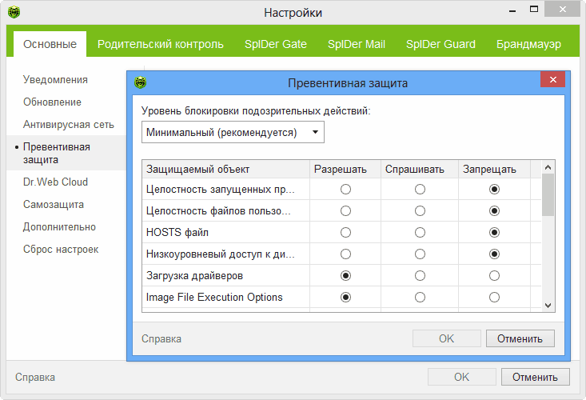
Task: Open the Минимальный (рекомендуется) level dropdown
Action: click(x=233, y=132)
